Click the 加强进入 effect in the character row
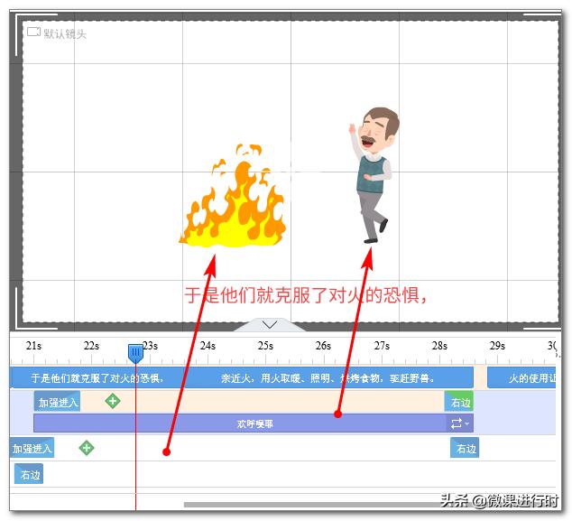This screenshot has height=521, width=572. pos(57,401)
